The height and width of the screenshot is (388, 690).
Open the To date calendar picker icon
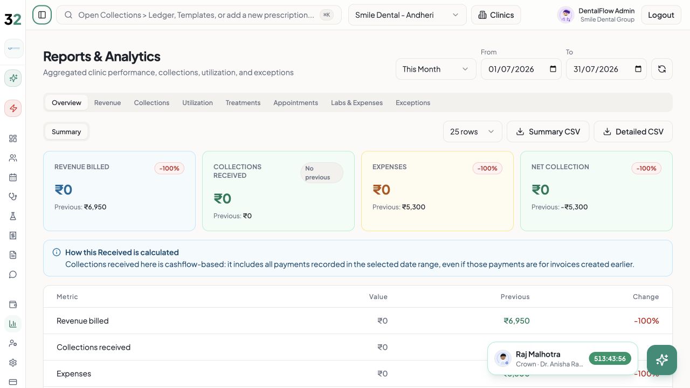(638, 69)
